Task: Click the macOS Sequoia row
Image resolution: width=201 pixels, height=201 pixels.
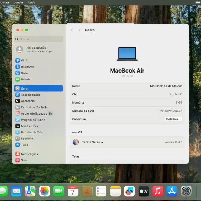Action: tap(127, 142)
